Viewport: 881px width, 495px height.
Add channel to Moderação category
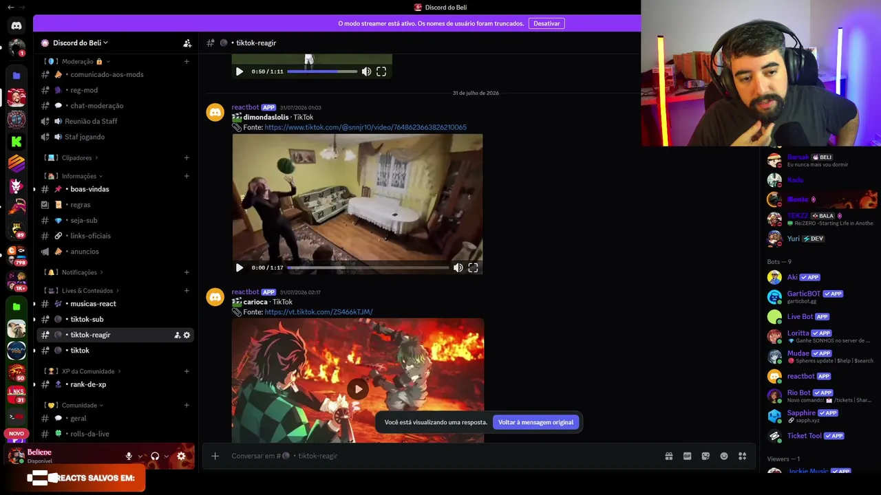tap(187, 61)
